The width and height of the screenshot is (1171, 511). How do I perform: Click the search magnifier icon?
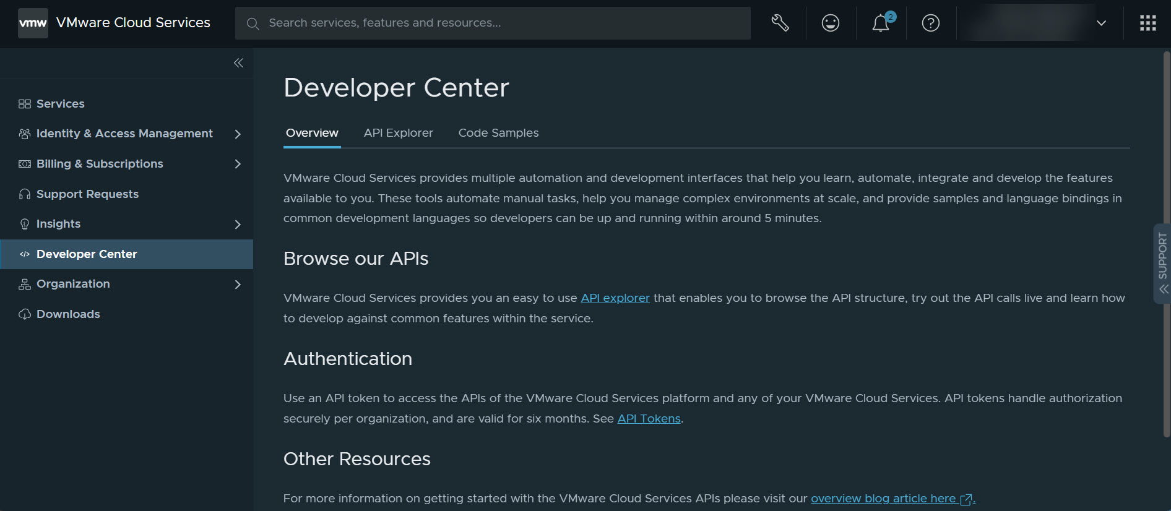(253, 24)
